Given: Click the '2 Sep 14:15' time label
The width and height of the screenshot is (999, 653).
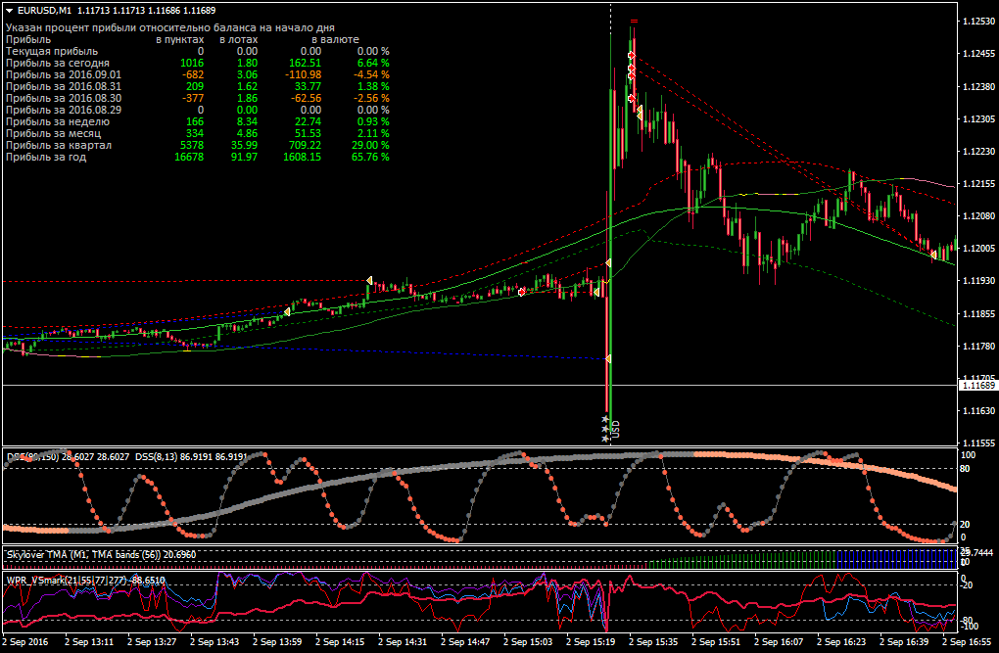Looking at the screenshot, I should (x=341, y=641).
